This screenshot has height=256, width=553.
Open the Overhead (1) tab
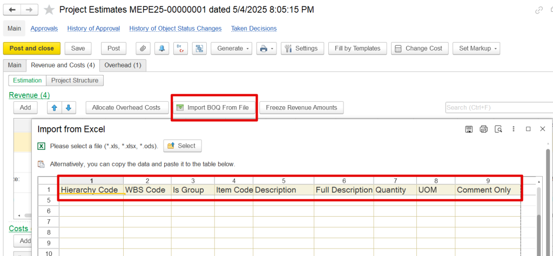pyautogui.click(x=123, y=65)
